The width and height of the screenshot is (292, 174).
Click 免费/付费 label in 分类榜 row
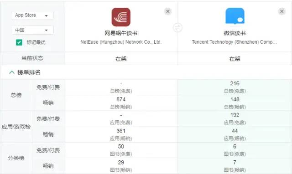click(x=48, y=150)
